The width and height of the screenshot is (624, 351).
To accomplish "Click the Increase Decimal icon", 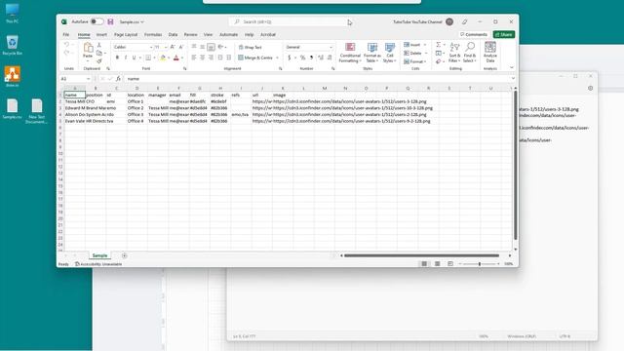I will point(321,58).
